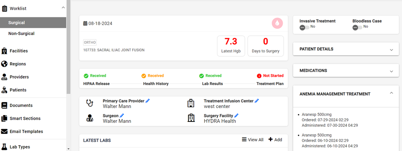Screen dimensions: 402x151
Task: Toggle the Bloodless Case switch
Action: tap(357, 28)
